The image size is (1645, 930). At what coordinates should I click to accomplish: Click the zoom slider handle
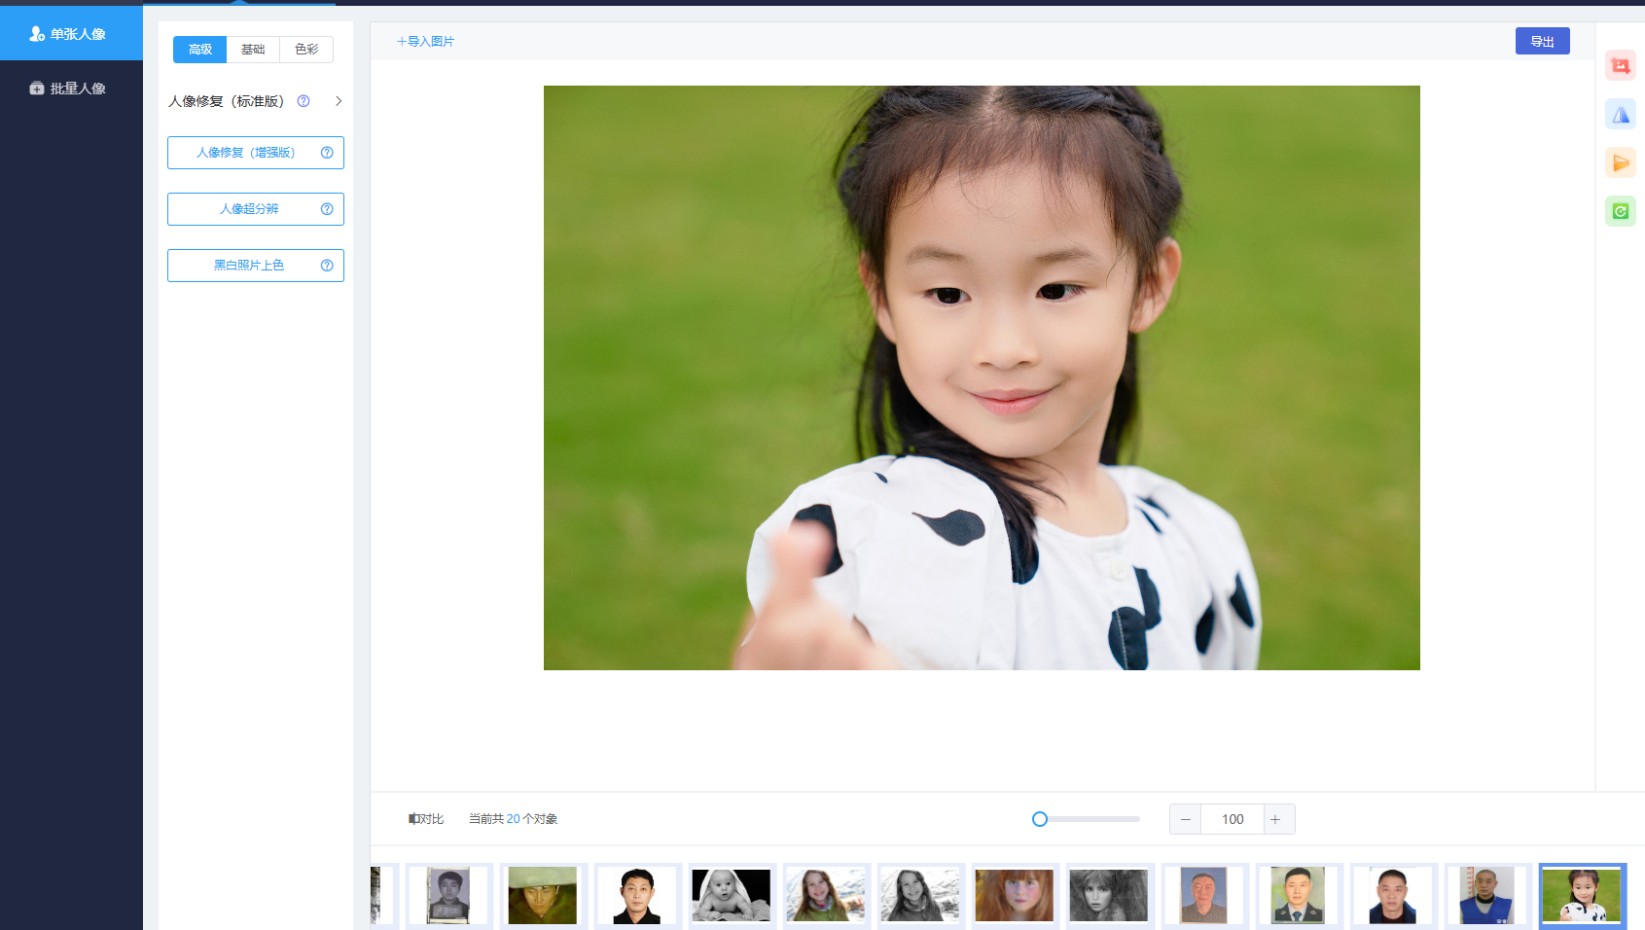[1040, 819]
